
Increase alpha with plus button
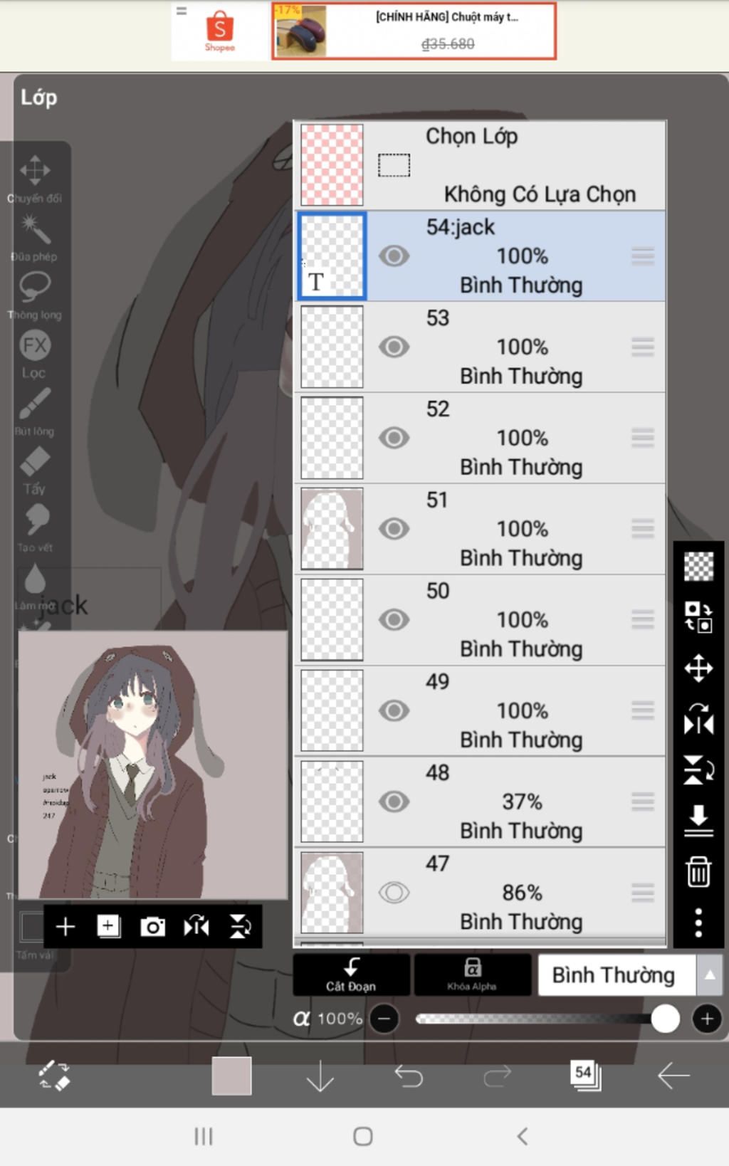click(707, 1019)
